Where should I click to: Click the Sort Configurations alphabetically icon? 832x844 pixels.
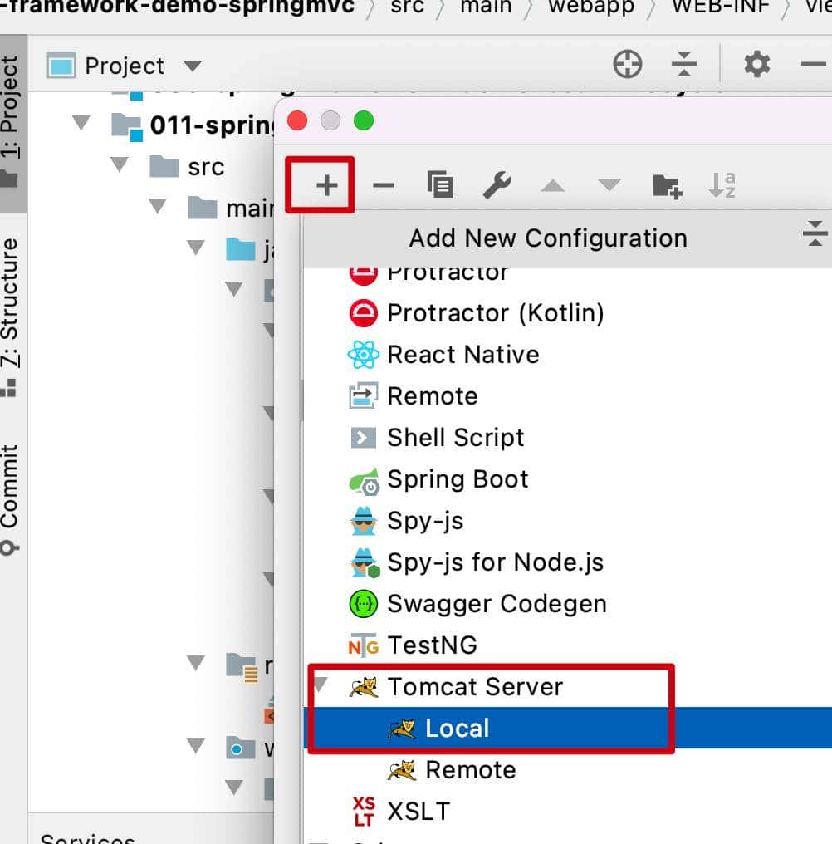click(x=722, y=185)
